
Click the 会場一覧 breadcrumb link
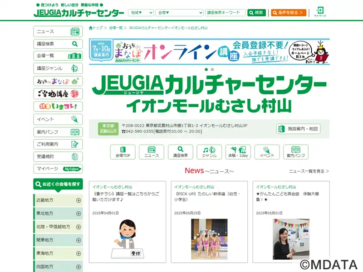(x=116, y=28)
